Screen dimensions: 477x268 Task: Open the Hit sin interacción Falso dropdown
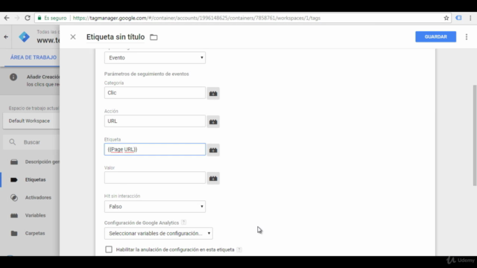pos(155,207)
